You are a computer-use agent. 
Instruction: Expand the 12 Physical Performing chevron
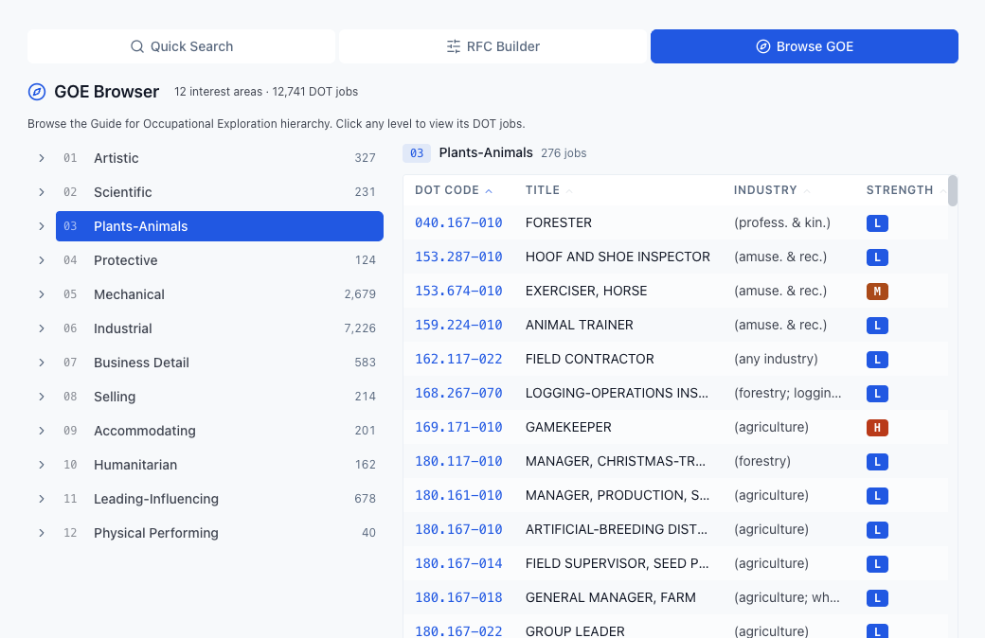42,533
